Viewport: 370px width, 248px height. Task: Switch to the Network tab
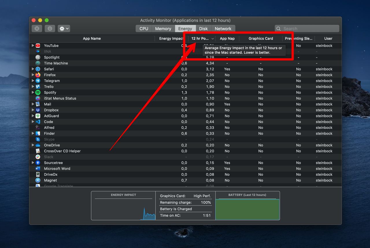pos(223,29)
